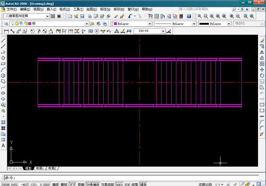Open the ByLayer color dropdown
Viewport: 266px width, 186px height.
point(149,24)
